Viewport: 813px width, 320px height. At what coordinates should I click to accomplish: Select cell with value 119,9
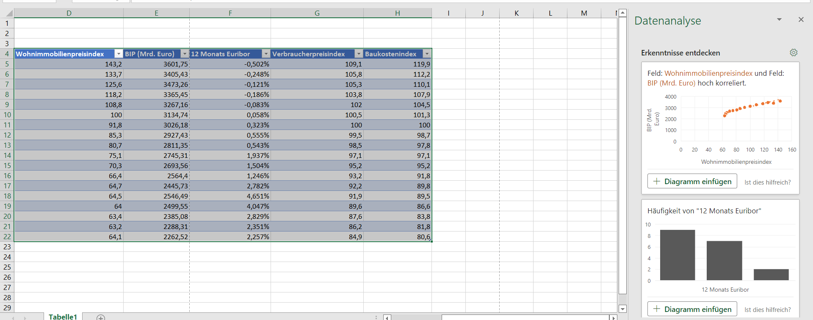(x=398, y=64)
